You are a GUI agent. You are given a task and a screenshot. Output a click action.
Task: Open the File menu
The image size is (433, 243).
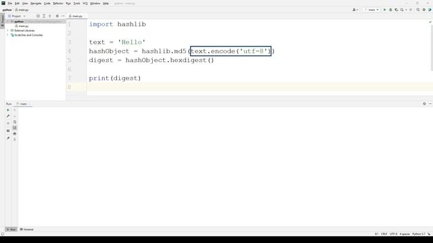(x=9, y=3)
